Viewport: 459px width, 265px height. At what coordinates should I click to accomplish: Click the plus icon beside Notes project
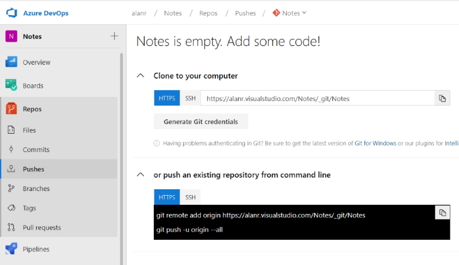114,36
